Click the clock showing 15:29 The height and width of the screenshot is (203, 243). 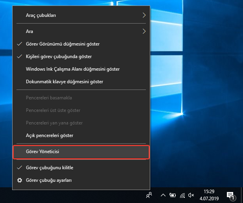209,195
